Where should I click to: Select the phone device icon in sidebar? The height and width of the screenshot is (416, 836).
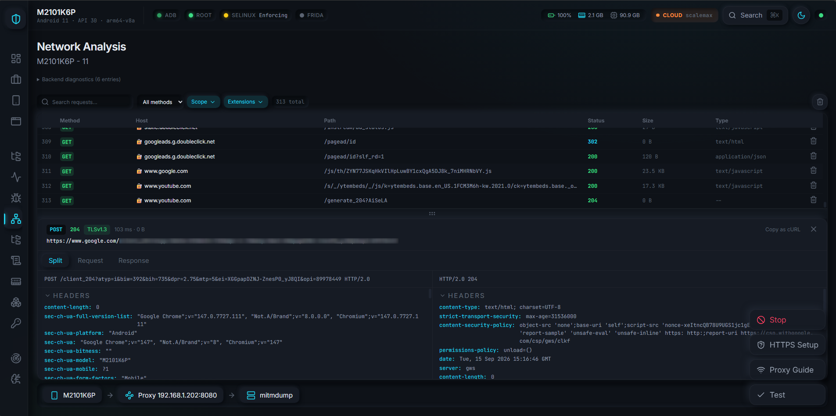16,100
